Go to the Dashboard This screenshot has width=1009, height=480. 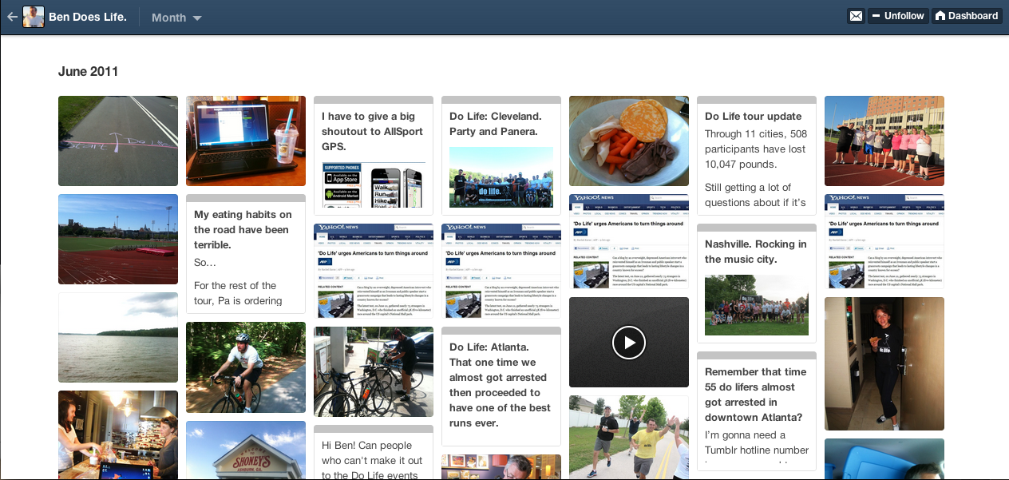966,16
